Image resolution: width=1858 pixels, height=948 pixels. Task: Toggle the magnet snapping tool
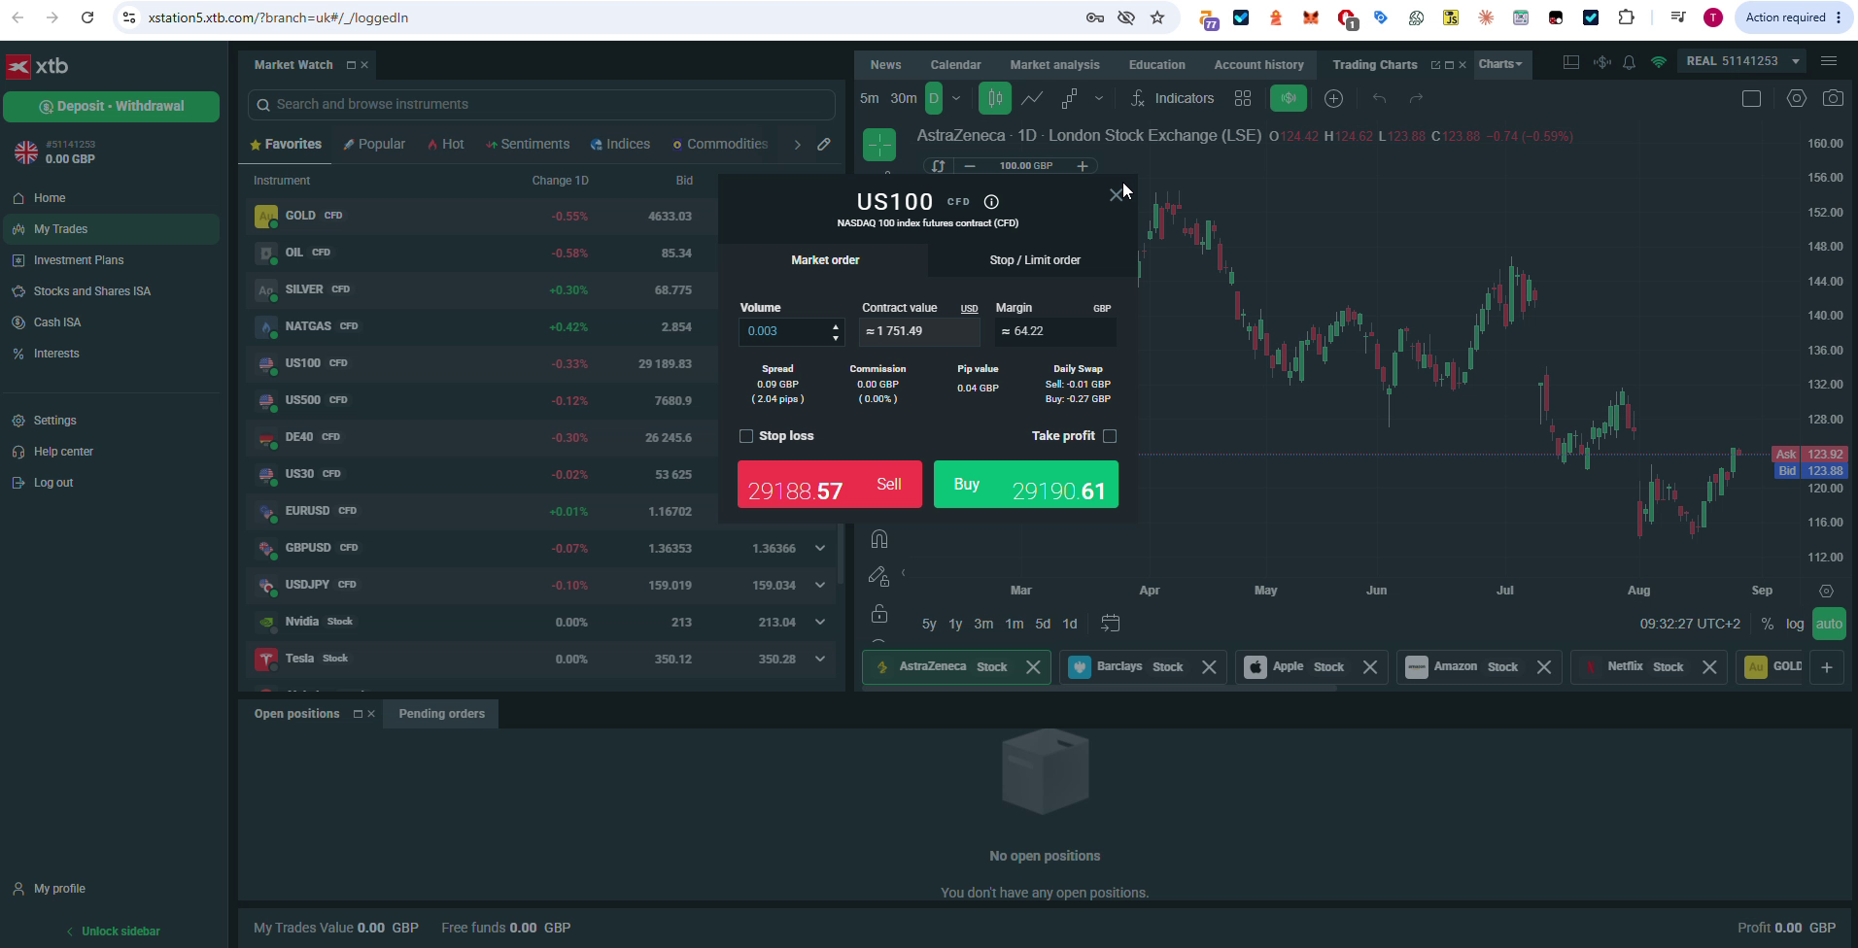(x=879, y=539)
